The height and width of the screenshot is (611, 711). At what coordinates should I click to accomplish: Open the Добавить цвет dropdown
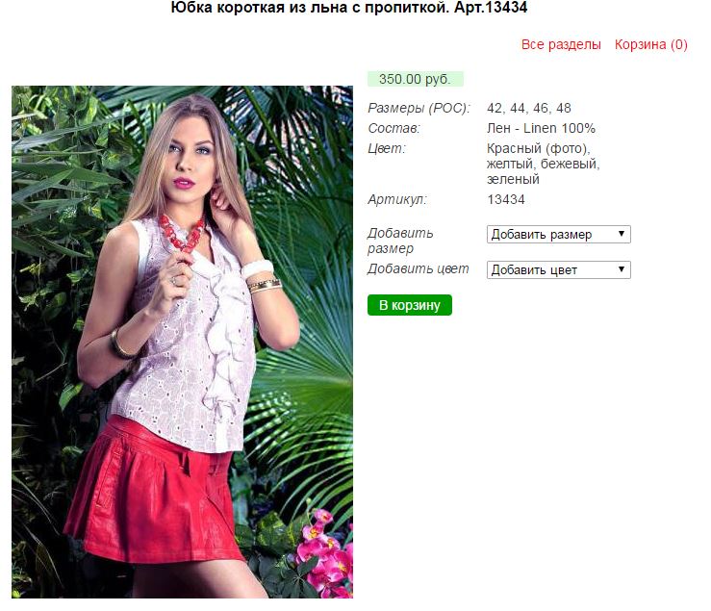click(x=559, y=269)
